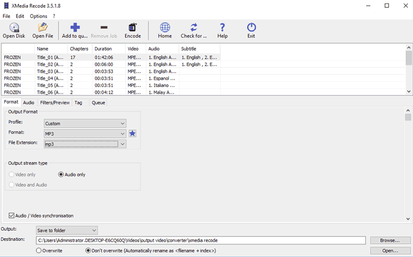Click the blue star favorite icon beside Format
Image resolution: width=413 pixels, height=257 pixels.
tap(133, 133)
